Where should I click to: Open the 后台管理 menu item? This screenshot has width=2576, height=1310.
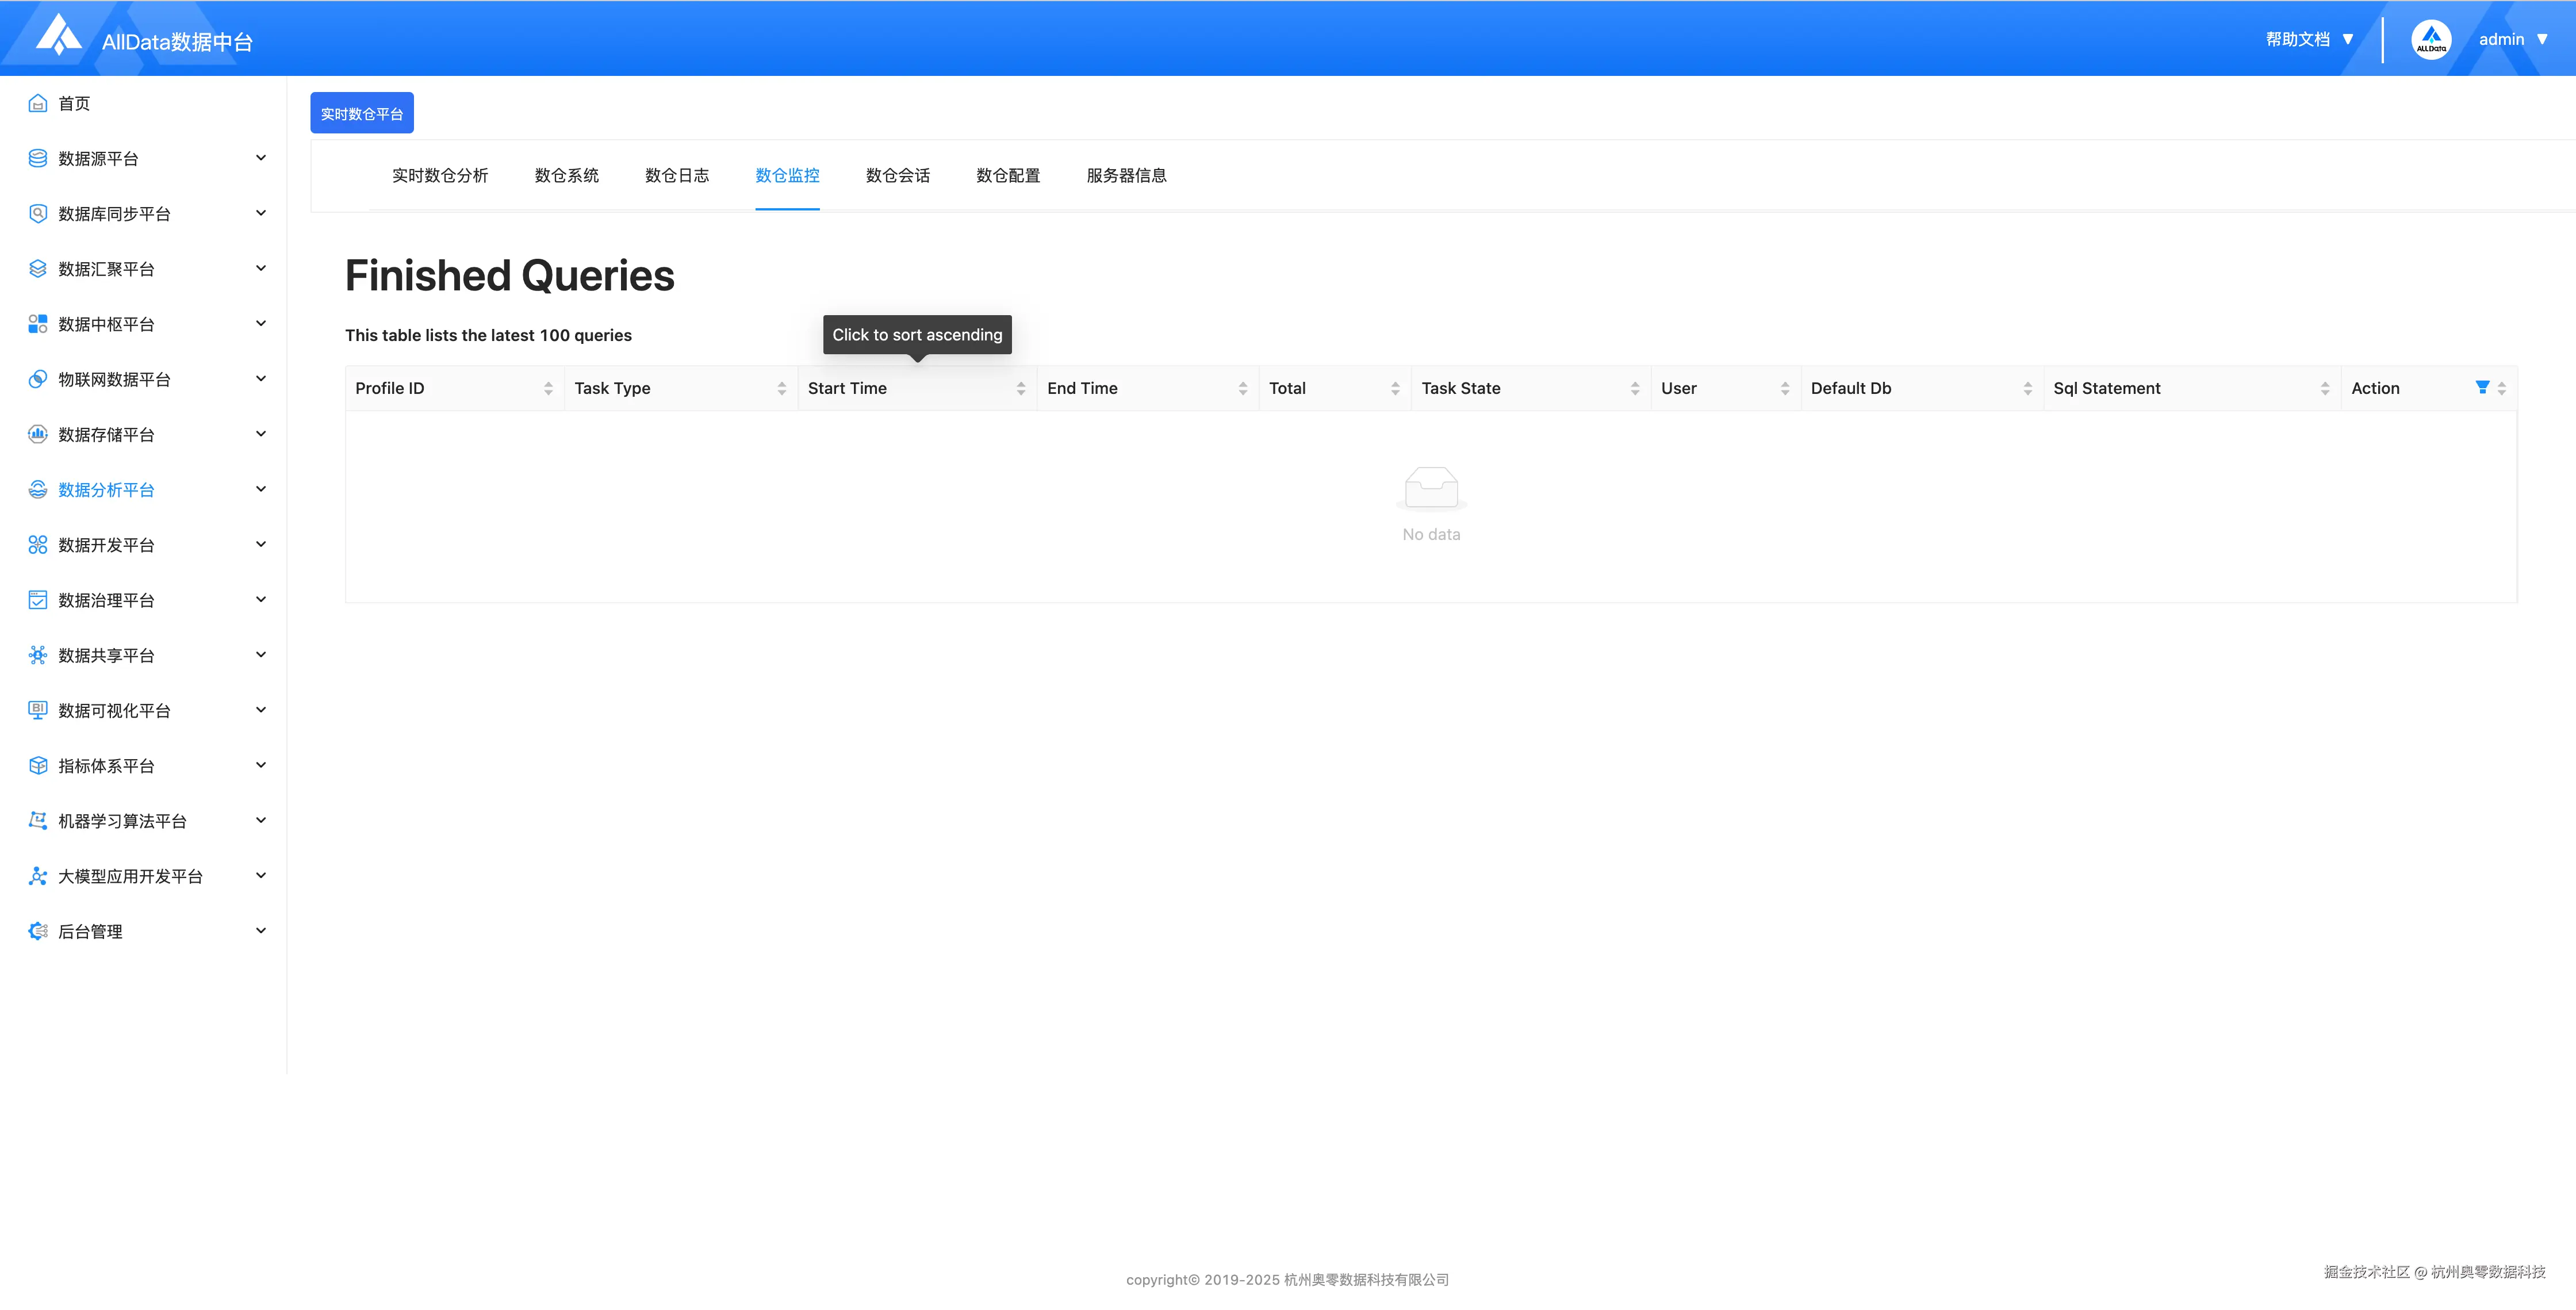click(x=90, y=931)
